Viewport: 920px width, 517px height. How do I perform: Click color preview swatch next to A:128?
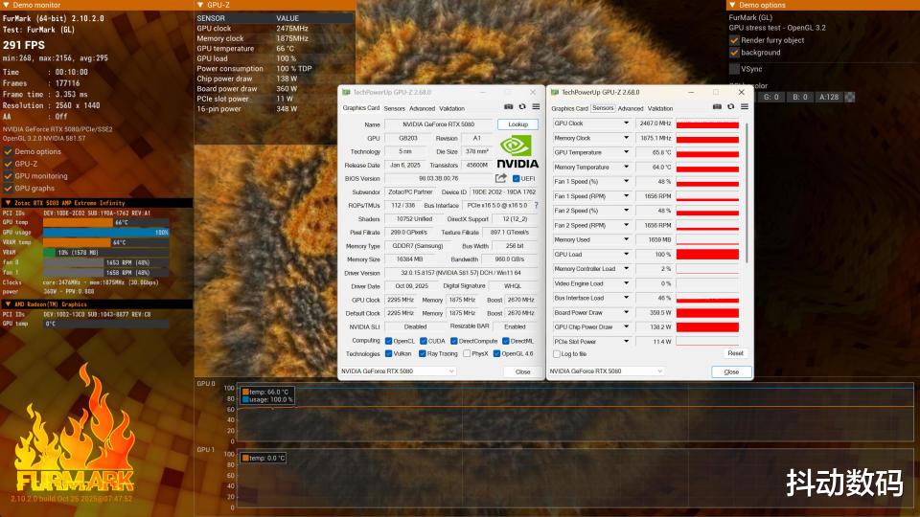850,97
